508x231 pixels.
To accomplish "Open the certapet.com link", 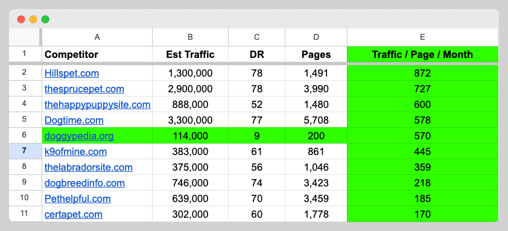I will (x=74, y=215).
